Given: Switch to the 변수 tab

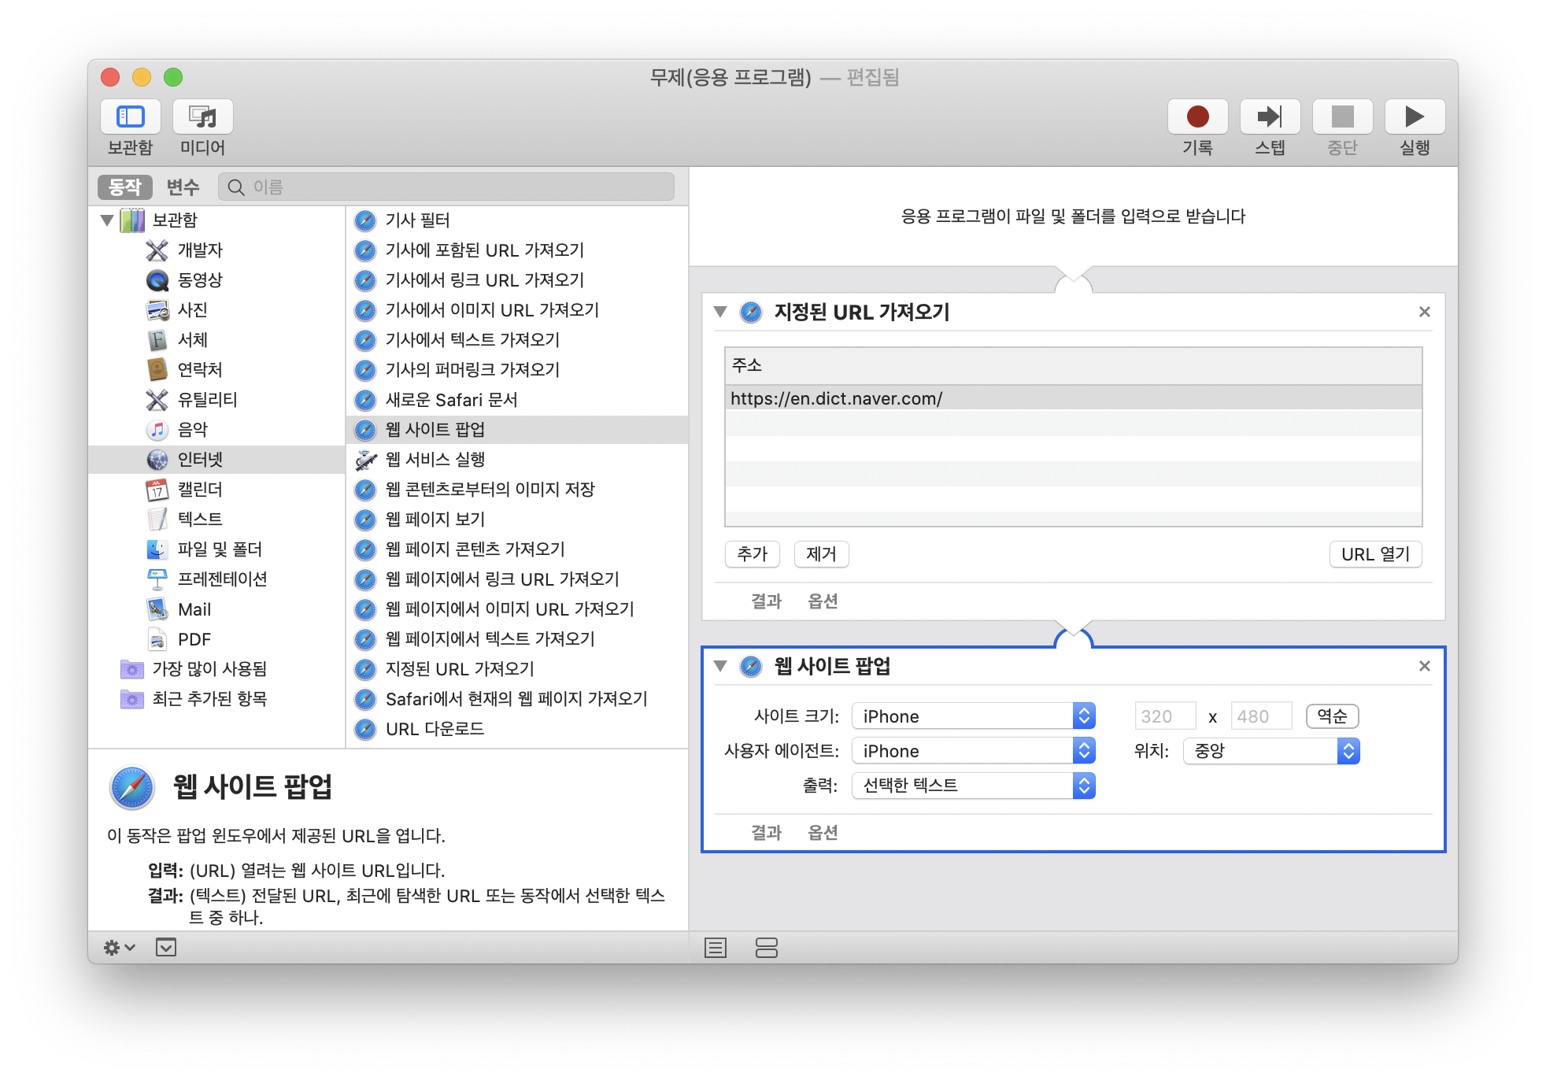Looking at the screenshot, I should (x=183, y=187).
